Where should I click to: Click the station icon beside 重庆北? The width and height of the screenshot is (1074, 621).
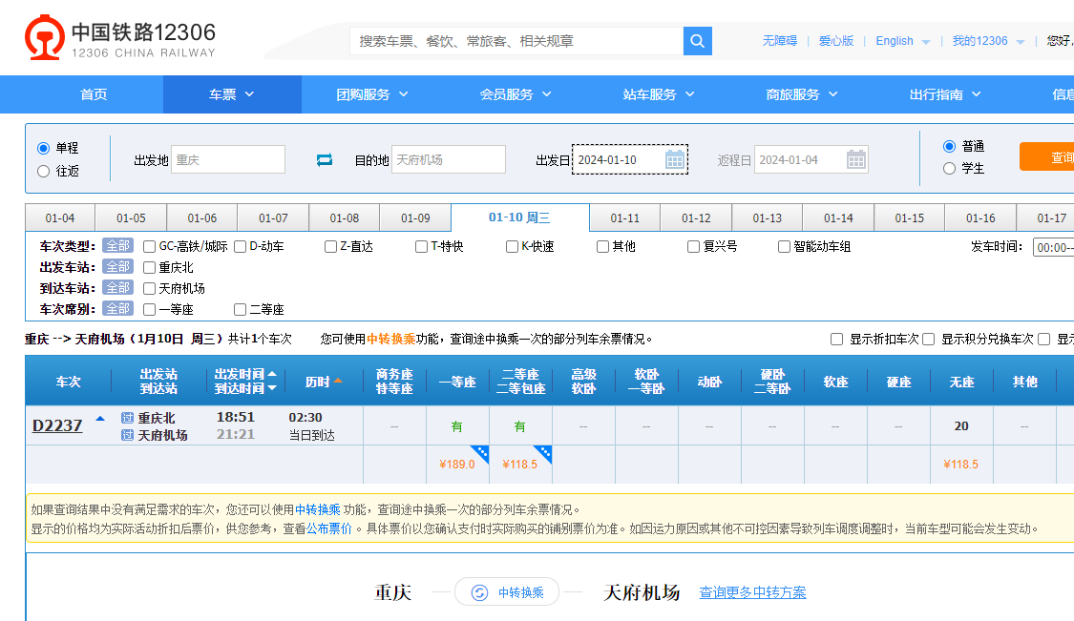click(x=127, y=418)
